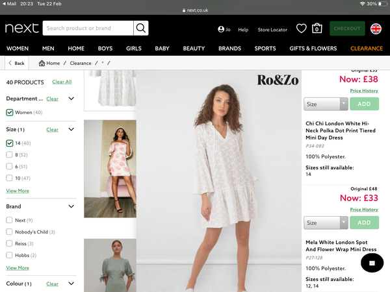
Task: Collapse the Brand filter section
Action: [71, 206]
